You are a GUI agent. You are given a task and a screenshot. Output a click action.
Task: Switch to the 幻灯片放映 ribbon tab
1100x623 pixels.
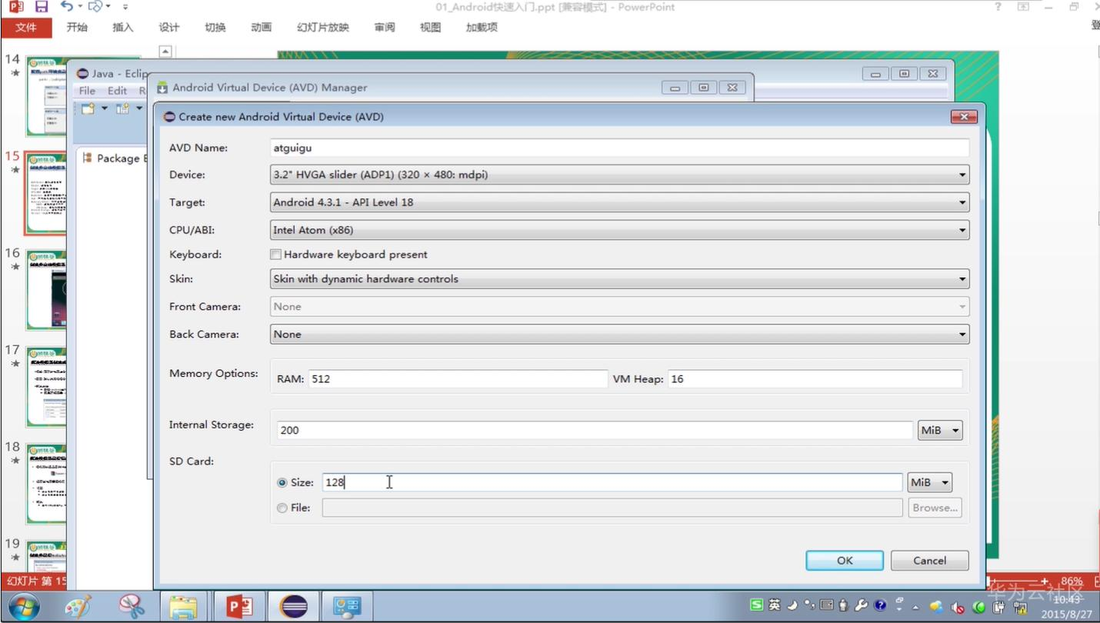click(323, 28)
